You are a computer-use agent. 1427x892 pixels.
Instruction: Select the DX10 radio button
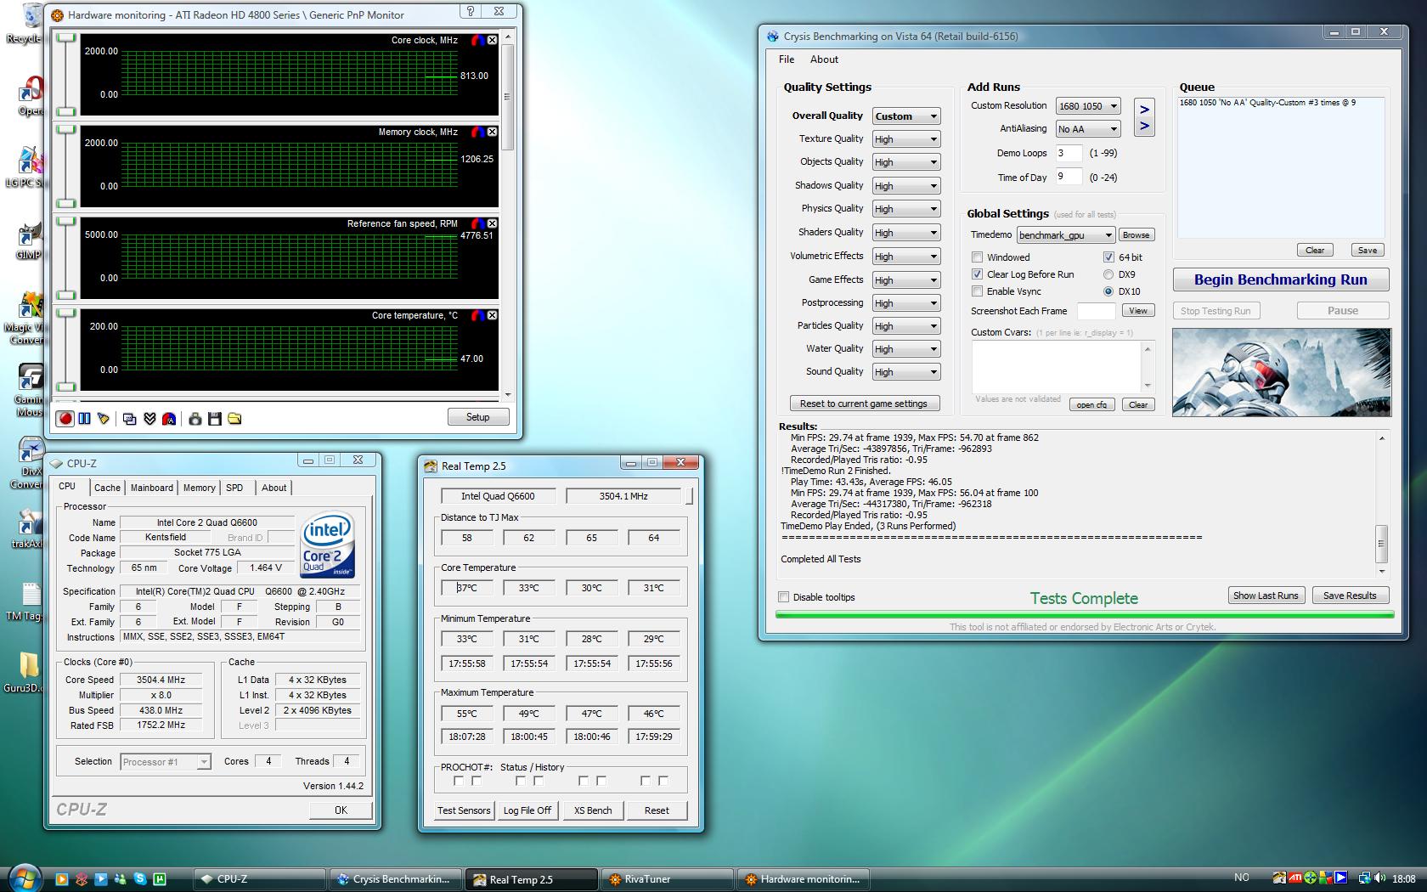[1108, 291]
